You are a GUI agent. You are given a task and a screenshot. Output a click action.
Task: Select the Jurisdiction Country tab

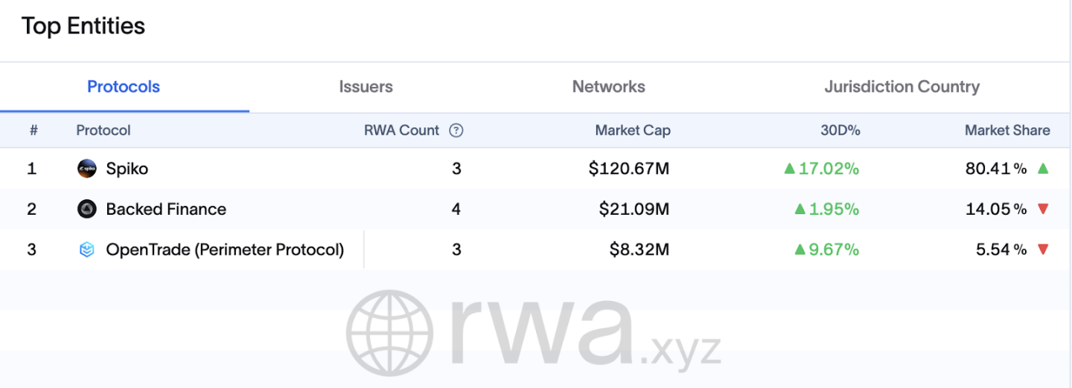pyautogui.click(x=902, y=87)
